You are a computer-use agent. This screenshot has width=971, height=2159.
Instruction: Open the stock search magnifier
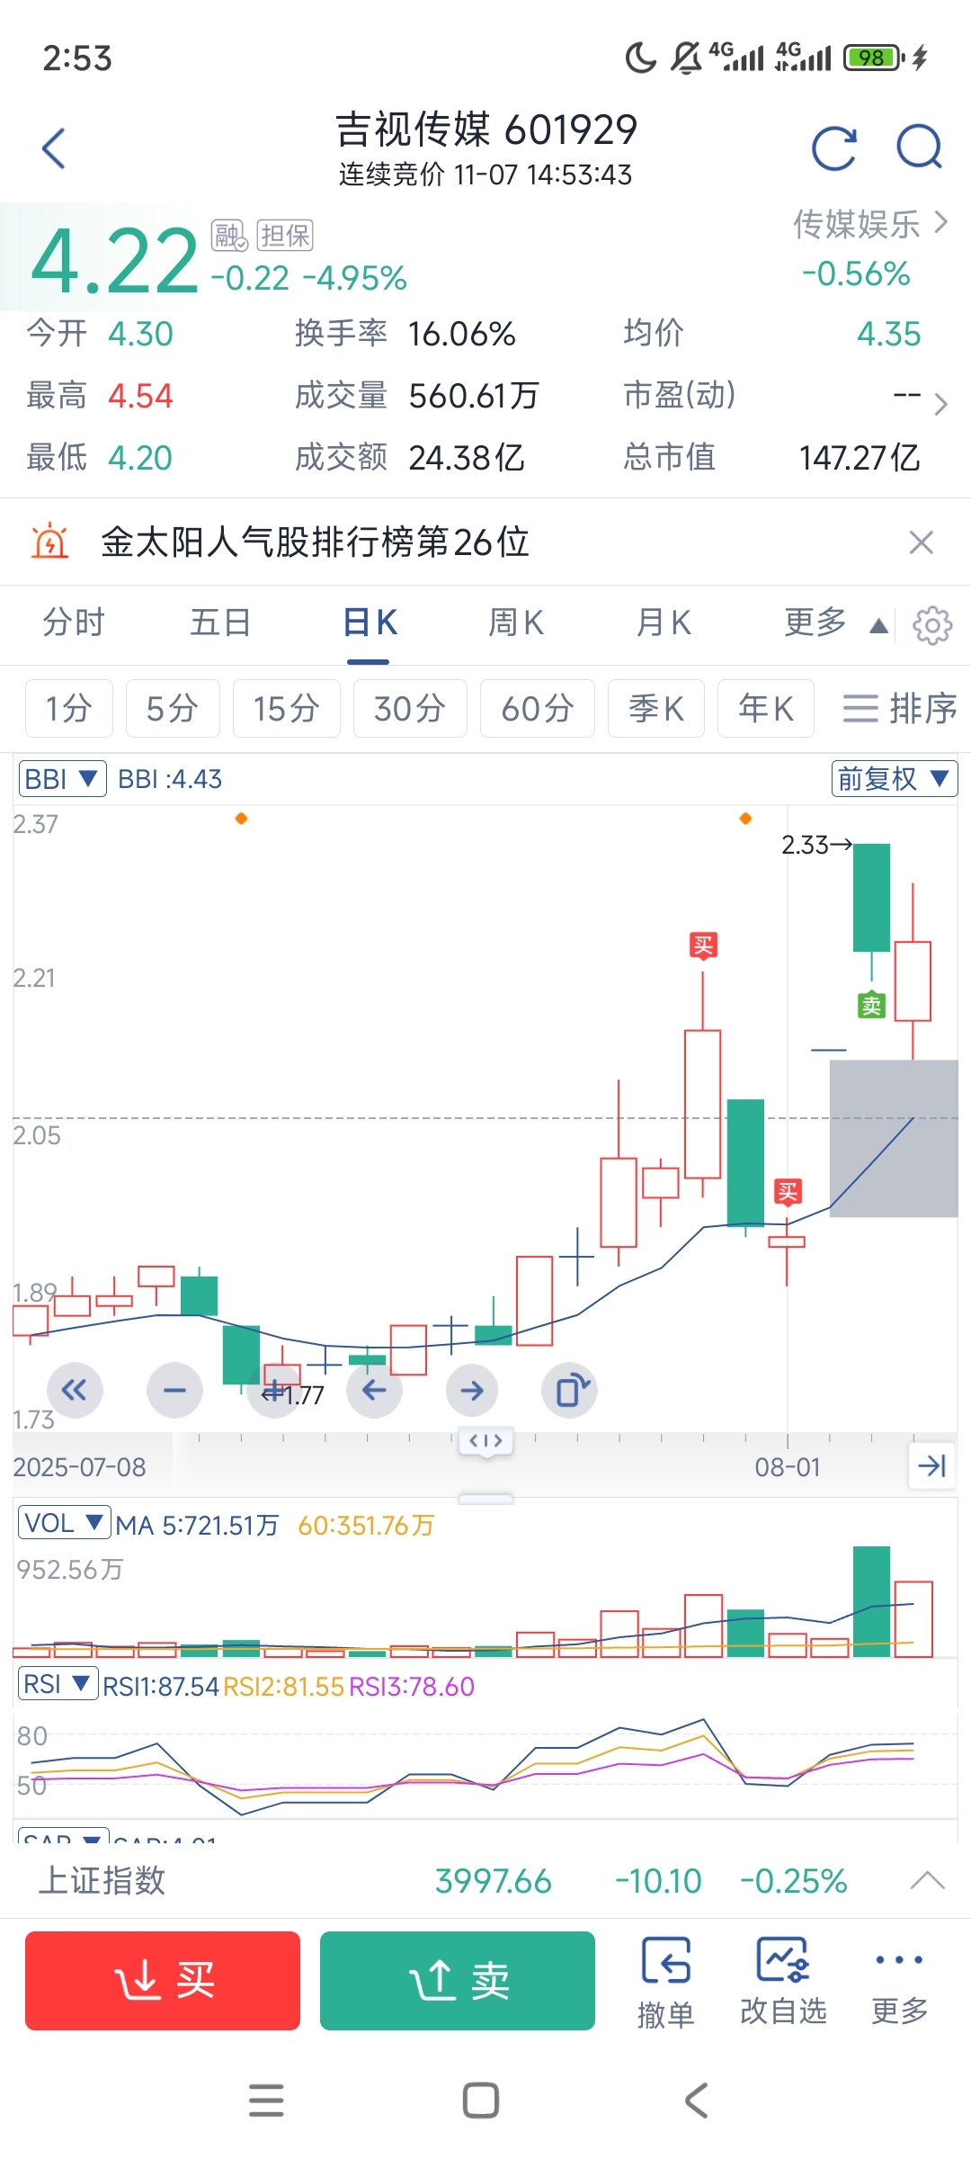point(919,148)
